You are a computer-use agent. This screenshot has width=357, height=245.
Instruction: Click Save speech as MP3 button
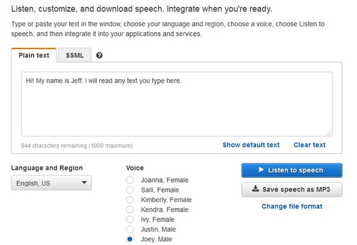(x=292, y=189)
